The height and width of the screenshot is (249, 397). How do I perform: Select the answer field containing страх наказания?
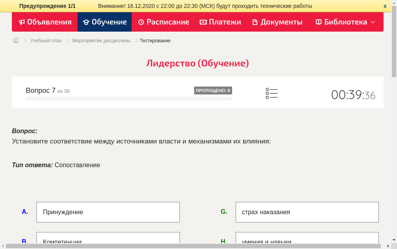click(307, 212)
